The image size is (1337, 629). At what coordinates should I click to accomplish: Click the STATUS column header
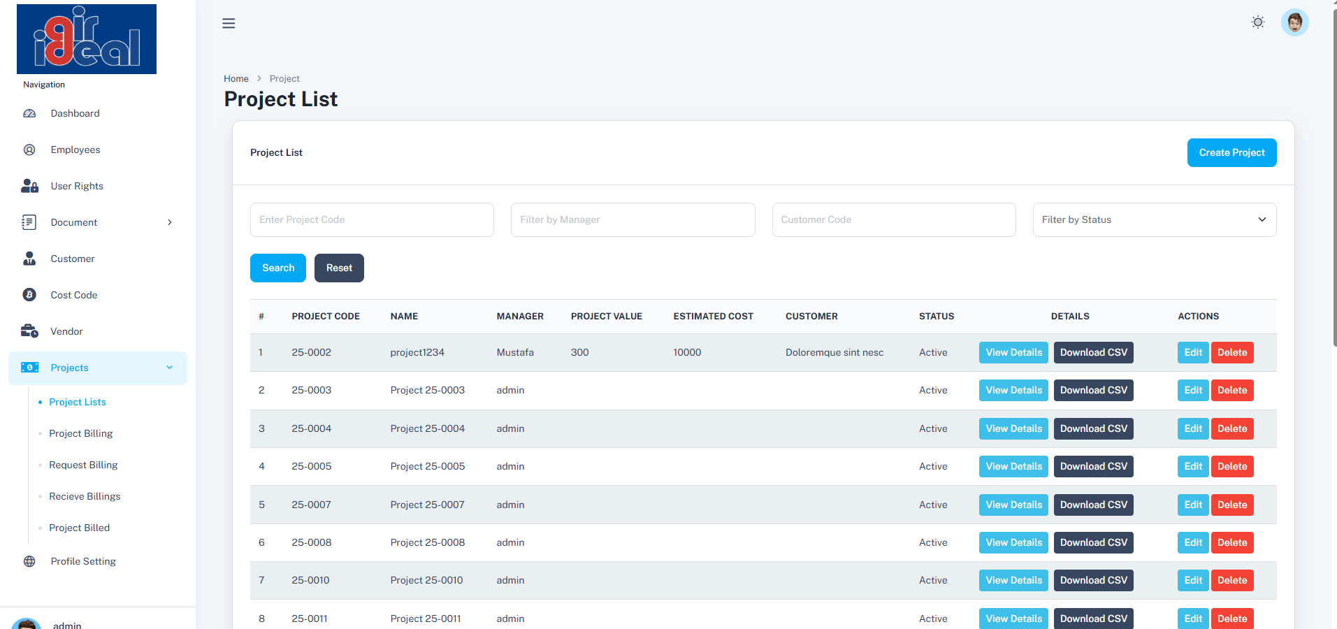tap(937, 316)
